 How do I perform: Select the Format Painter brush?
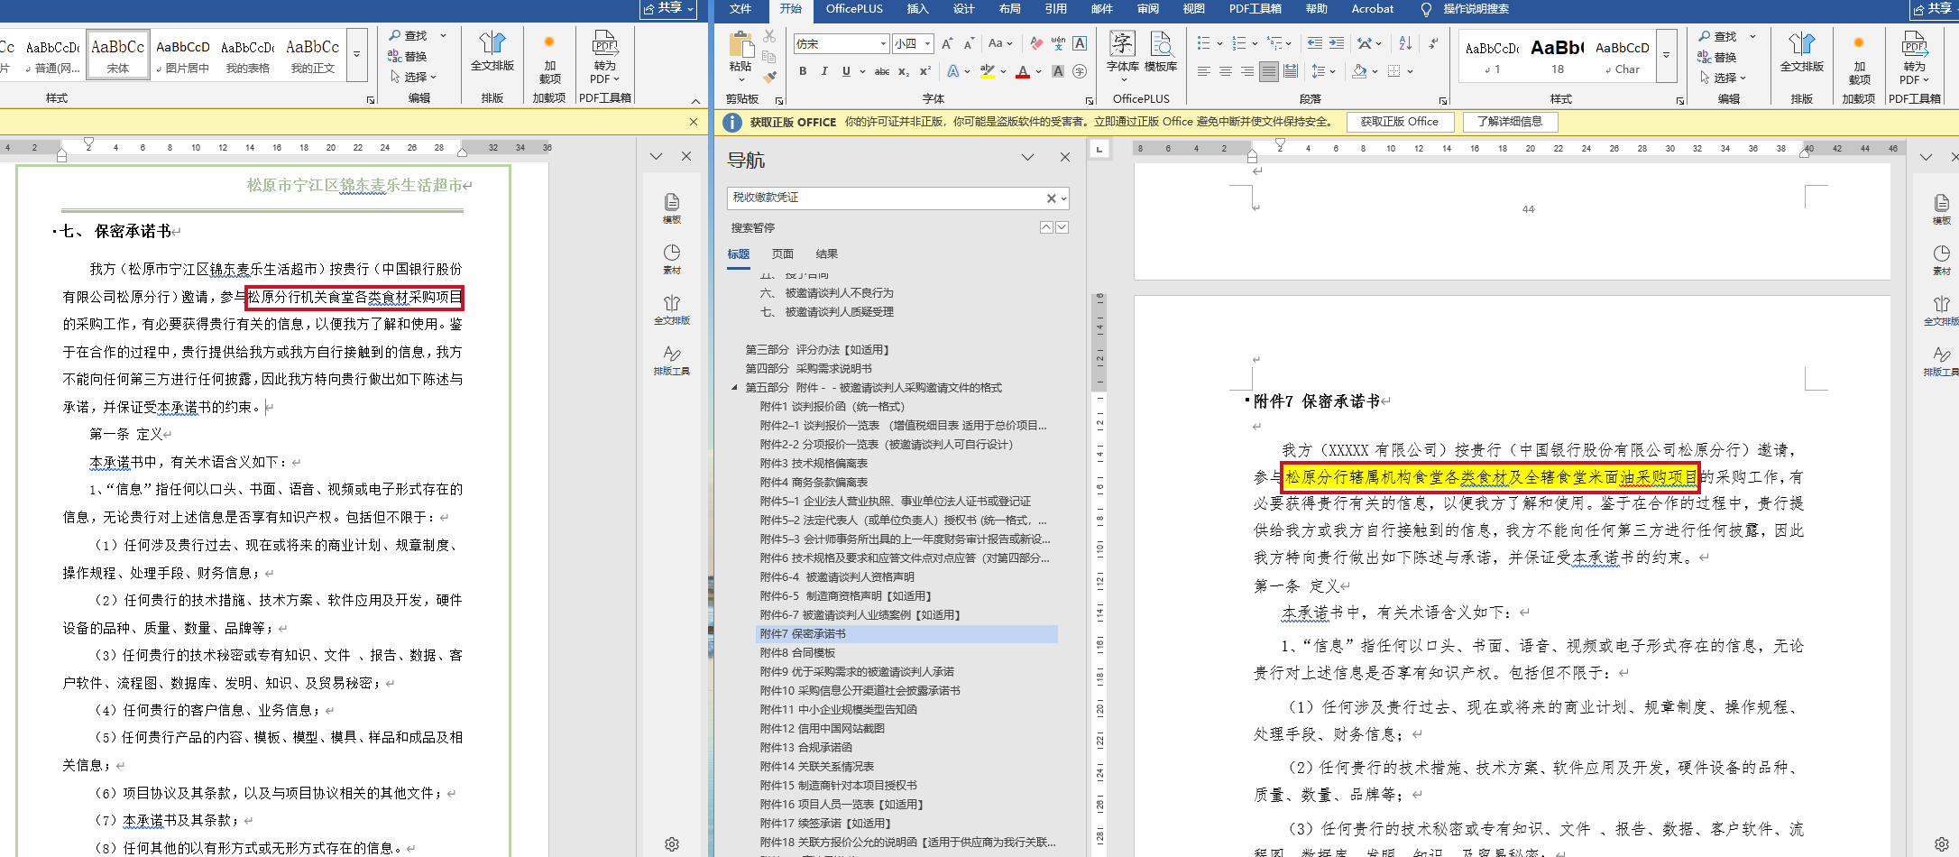[769, 77]
